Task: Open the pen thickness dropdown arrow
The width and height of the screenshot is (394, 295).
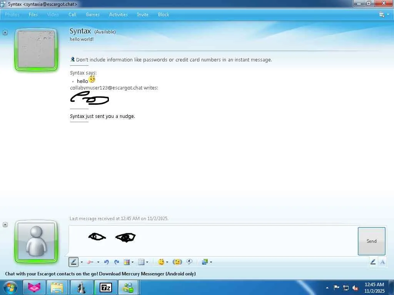Action: (82, 262)
